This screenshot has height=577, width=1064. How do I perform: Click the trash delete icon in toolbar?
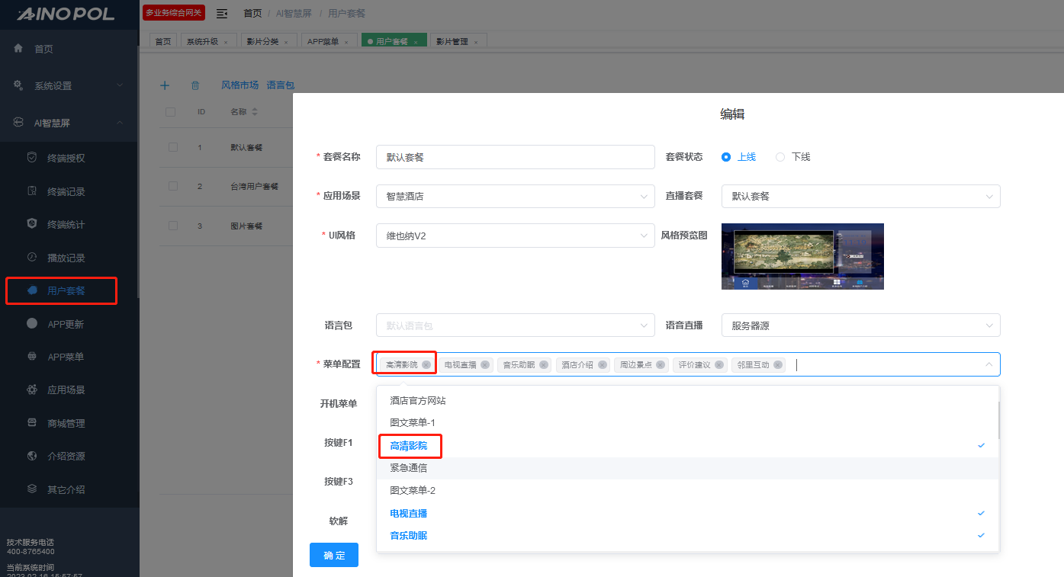[195, 85]
